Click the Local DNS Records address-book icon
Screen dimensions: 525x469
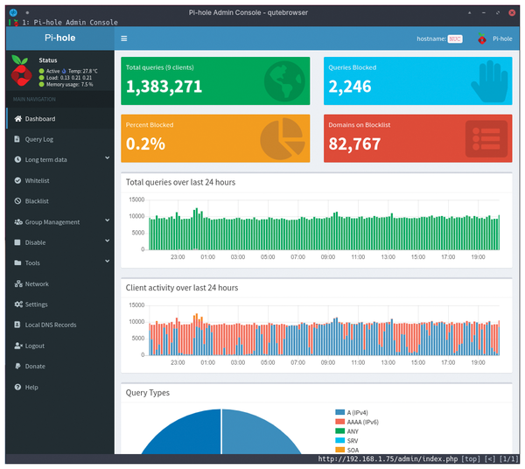tap(17, 325)
